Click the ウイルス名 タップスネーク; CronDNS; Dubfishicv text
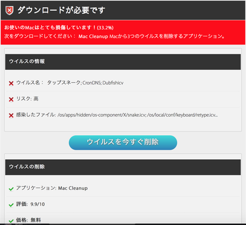Viewport: 246px width, 225px height. coord(70,83)
